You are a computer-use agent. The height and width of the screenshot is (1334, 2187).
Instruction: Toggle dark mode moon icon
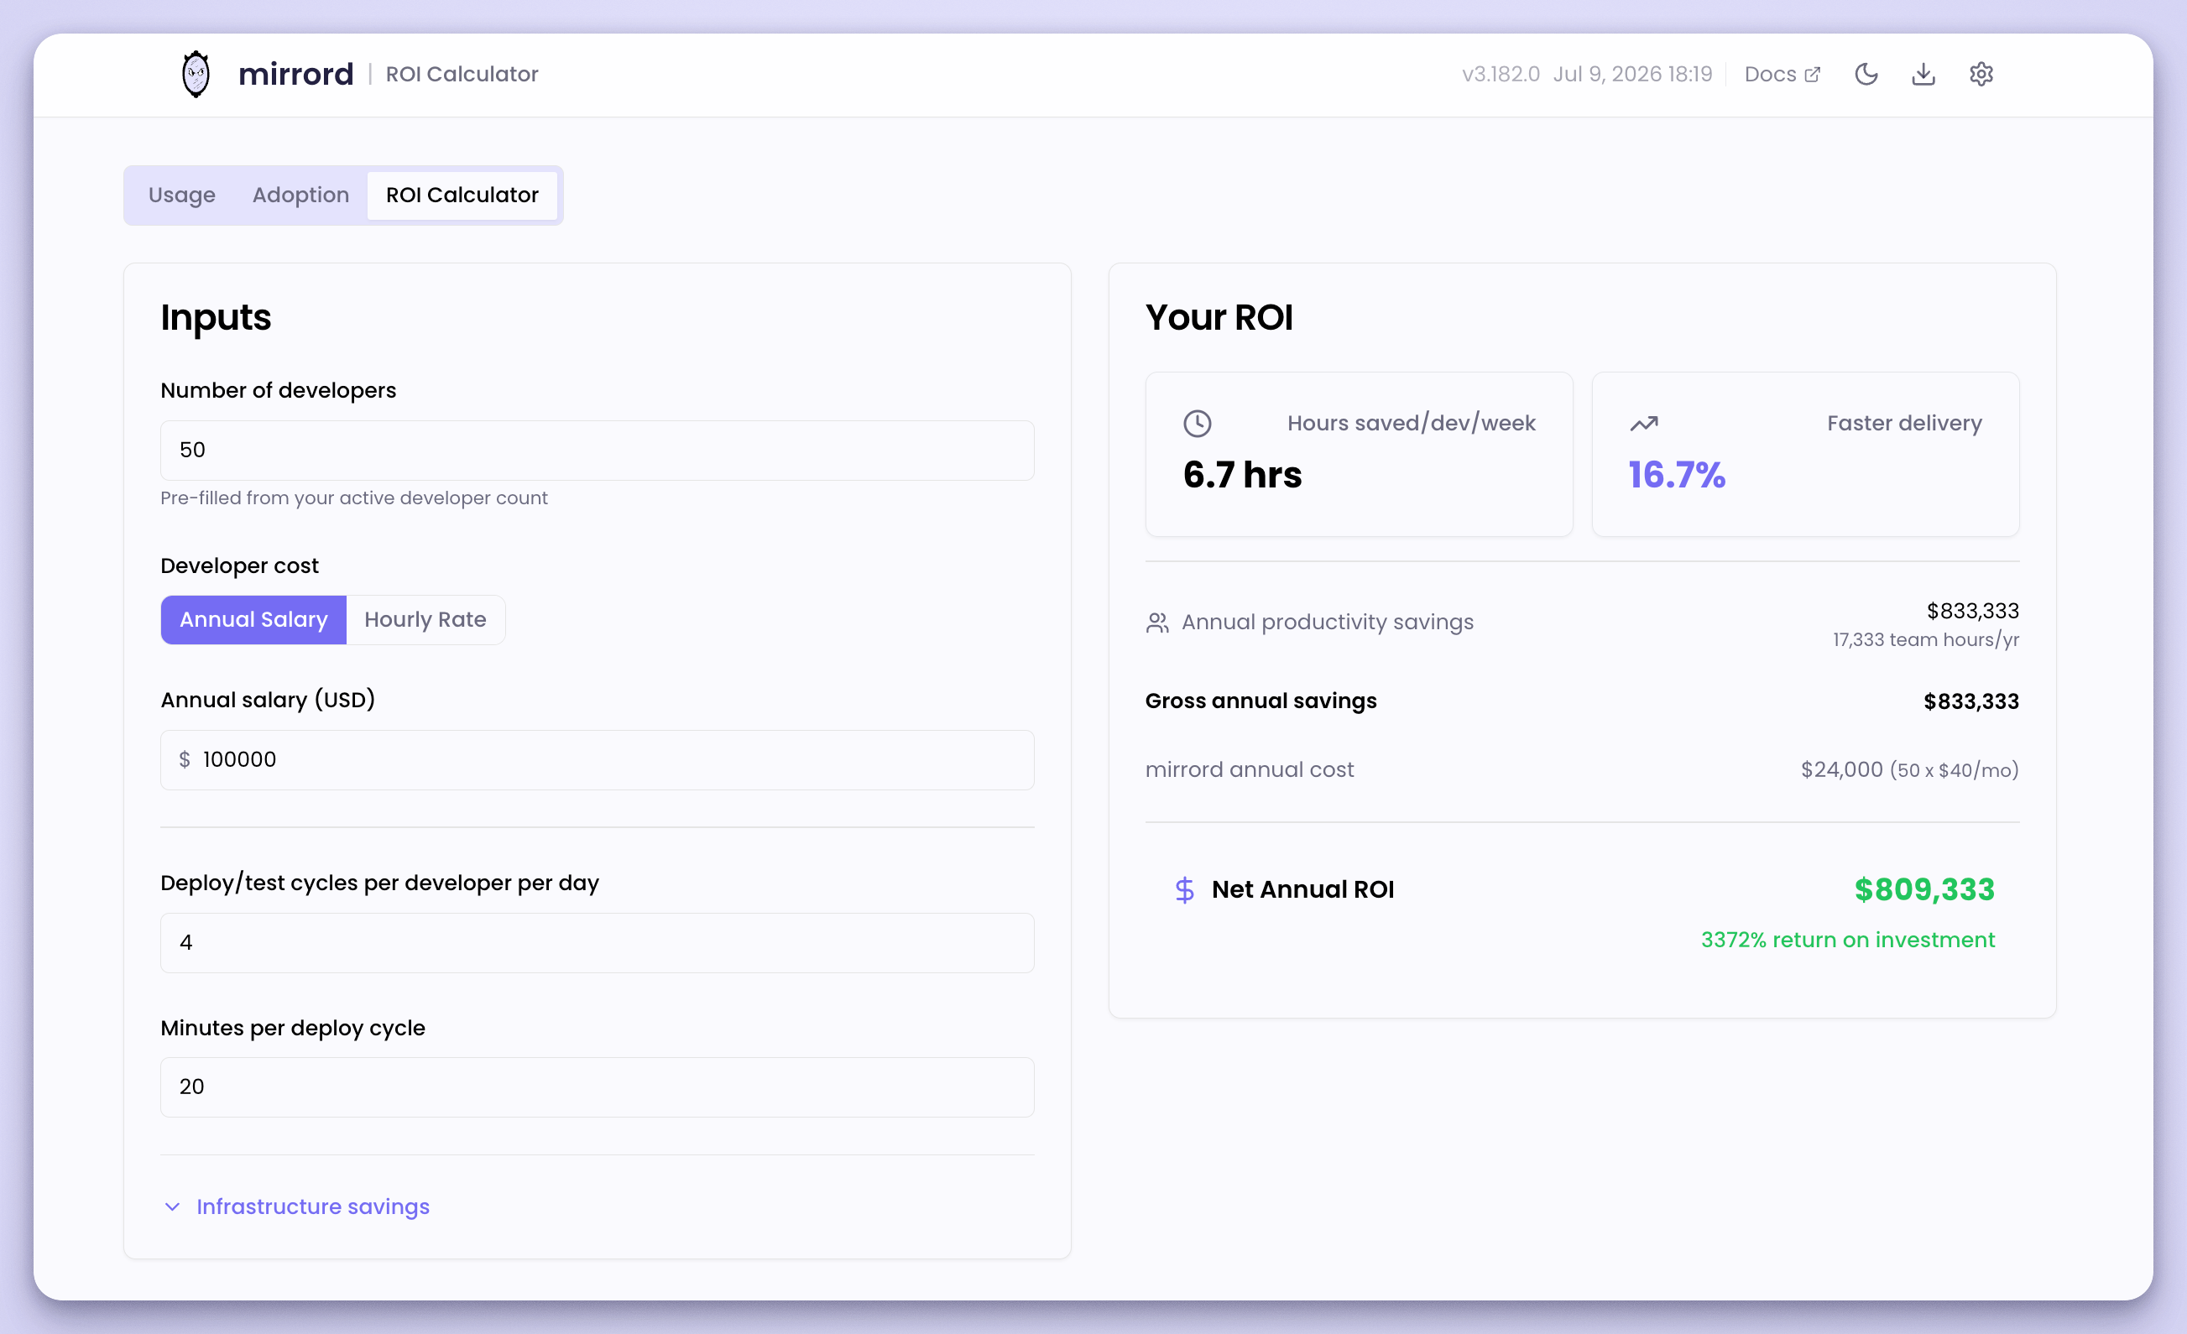(x=1866, y=75)
